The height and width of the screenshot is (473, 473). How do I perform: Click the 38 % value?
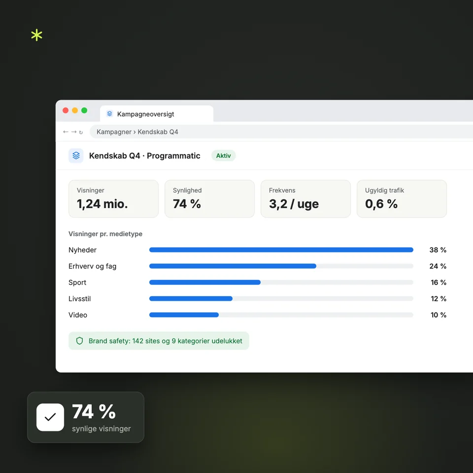[x=438, y=250]
